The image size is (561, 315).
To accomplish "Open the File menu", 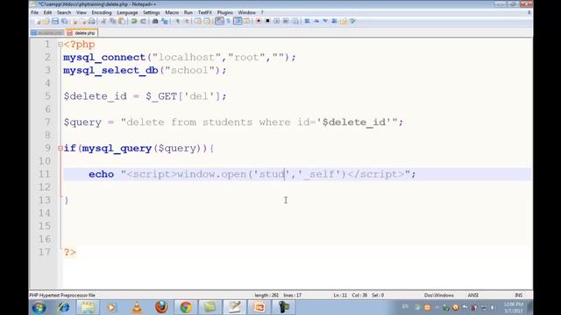I will pyautogui.click(x=35, y=12).
